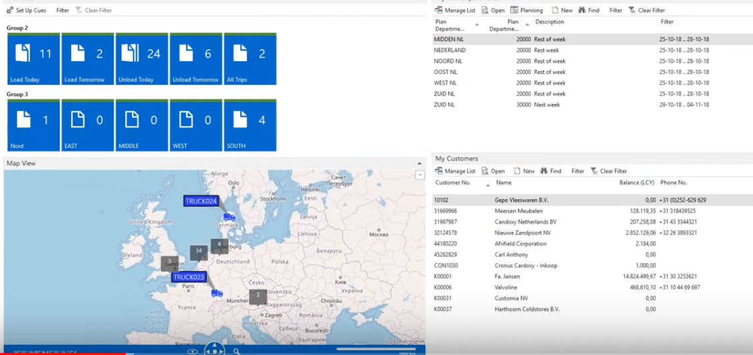
Task: Select the SOUTH group tile
Action: pos(250,125)
